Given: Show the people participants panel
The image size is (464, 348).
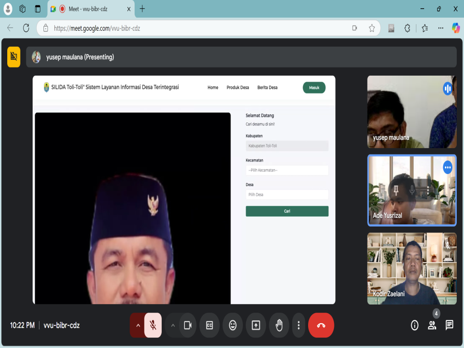Looking at the screenshot, I should 432,325.
